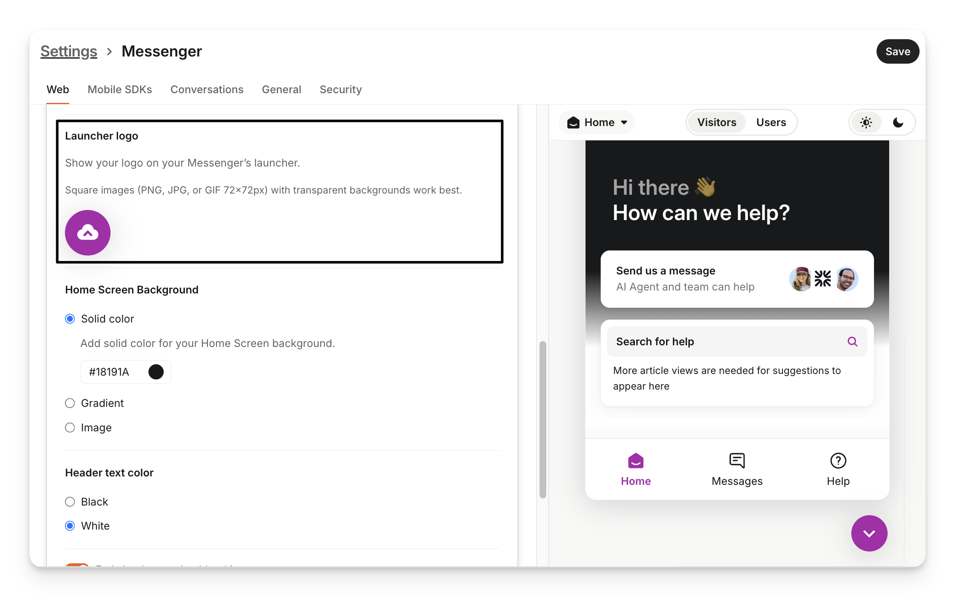Open Messages tab icon in messenger preview
Viewport: 955px width, 597px height.
[737, 461]
